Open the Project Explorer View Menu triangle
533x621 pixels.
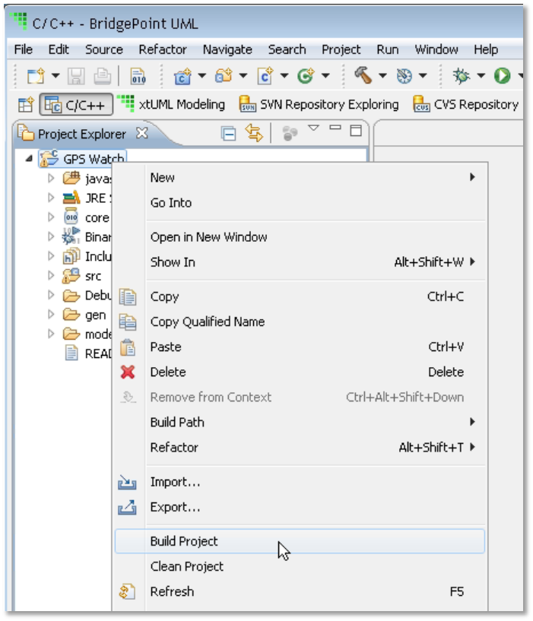click(x=313, y=128)
